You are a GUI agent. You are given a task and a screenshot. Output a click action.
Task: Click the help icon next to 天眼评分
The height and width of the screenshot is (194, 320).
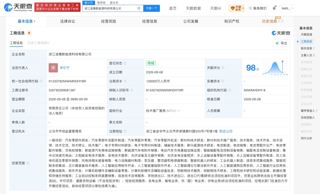223,68
